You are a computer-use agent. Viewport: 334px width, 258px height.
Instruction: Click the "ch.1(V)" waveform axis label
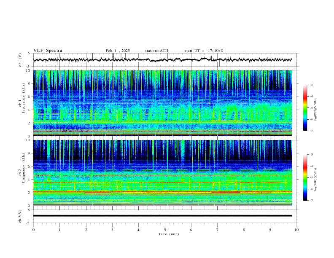click(20, 60)
